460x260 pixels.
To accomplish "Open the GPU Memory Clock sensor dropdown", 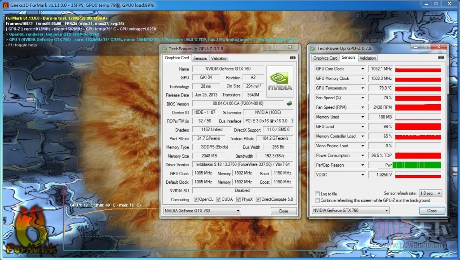I will 363,79.
